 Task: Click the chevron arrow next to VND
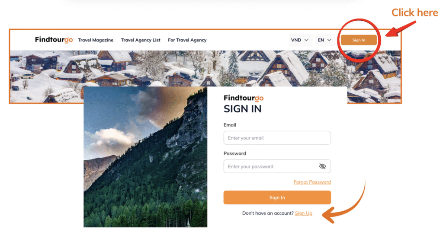tap(306, 40)
